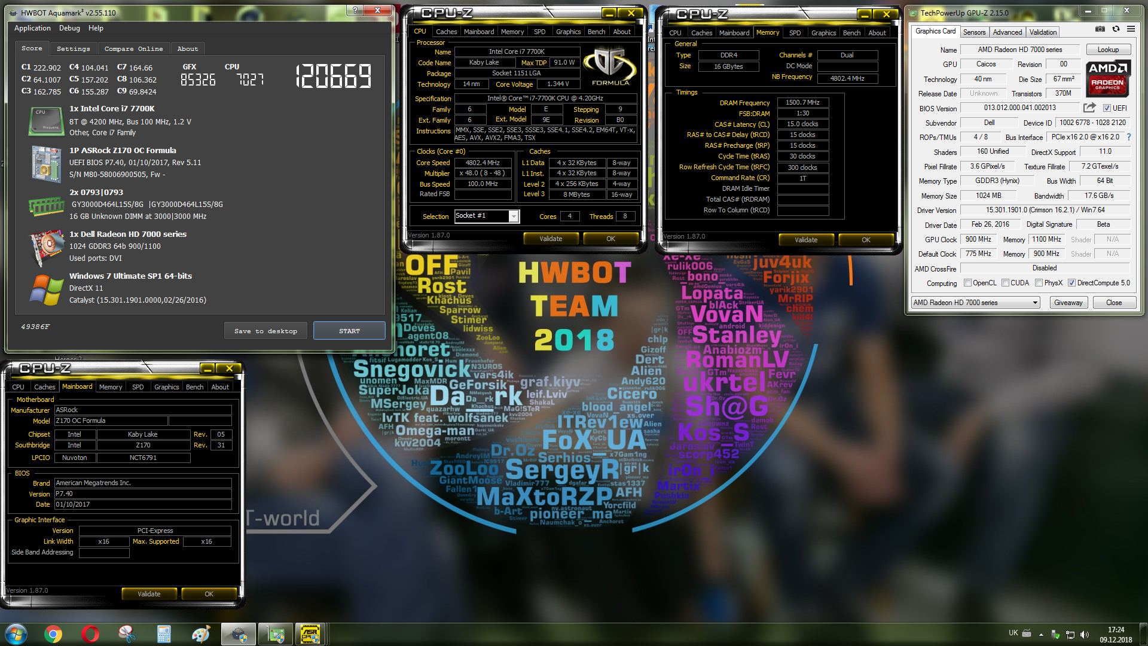
Task: Open Caches tab in top-middle CPU-Z window
Action: (446, 32)
